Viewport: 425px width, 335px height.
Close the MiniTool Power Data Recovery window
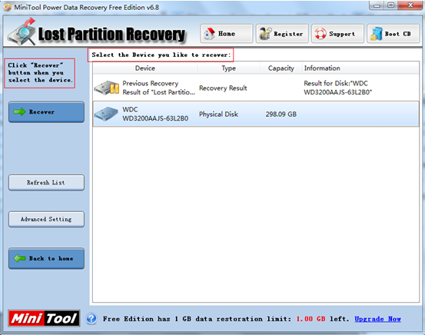tap(410, 5)
